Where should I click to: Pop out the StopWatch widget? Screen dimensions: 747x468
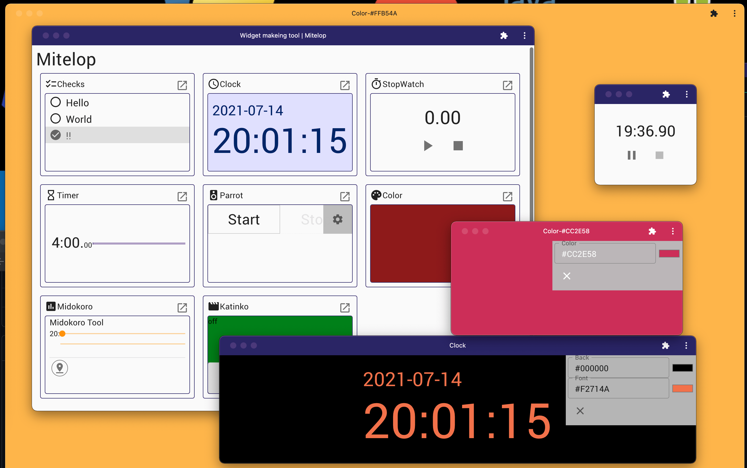click(x=508, y=85)
